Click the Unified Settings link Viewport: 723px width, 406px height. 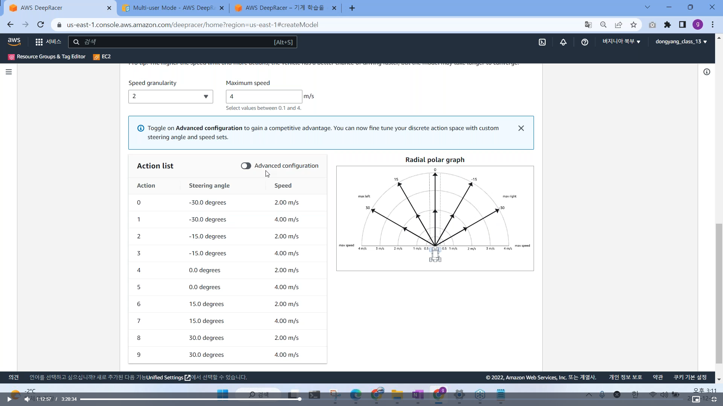(x=165, y=377)
